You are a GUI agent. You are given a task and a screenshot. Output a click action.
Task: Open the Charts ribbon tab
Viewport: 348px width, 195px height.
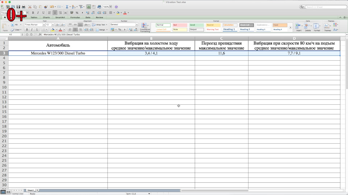[46, 17]
